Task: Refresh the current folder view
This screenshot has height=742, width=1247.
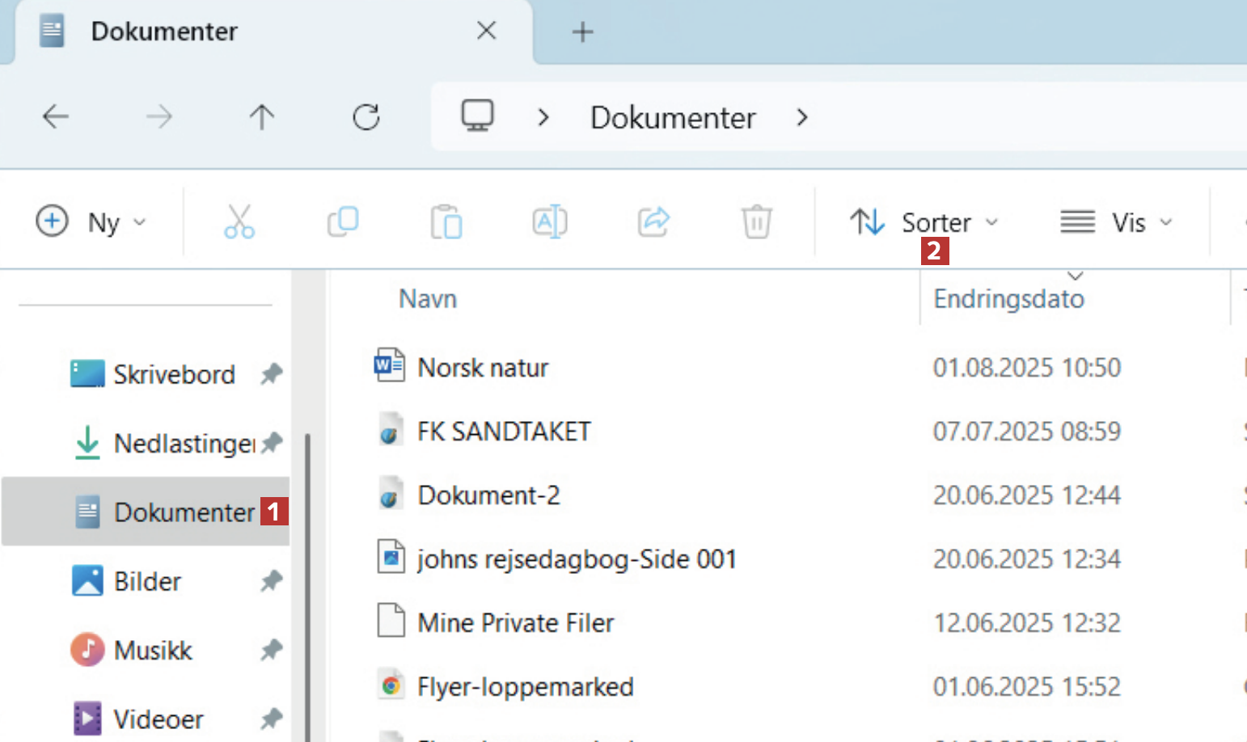Action: tap(366, 117)
